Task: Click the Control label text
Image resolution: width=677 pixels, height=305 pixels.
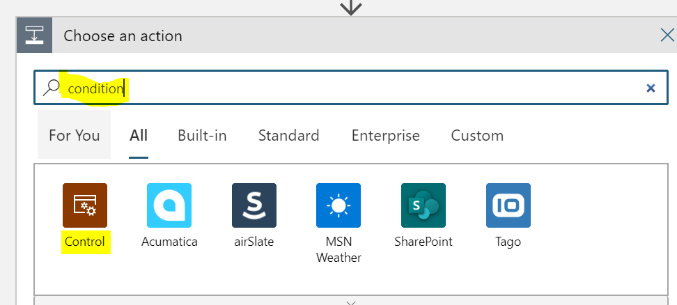Action: (85, 242)
